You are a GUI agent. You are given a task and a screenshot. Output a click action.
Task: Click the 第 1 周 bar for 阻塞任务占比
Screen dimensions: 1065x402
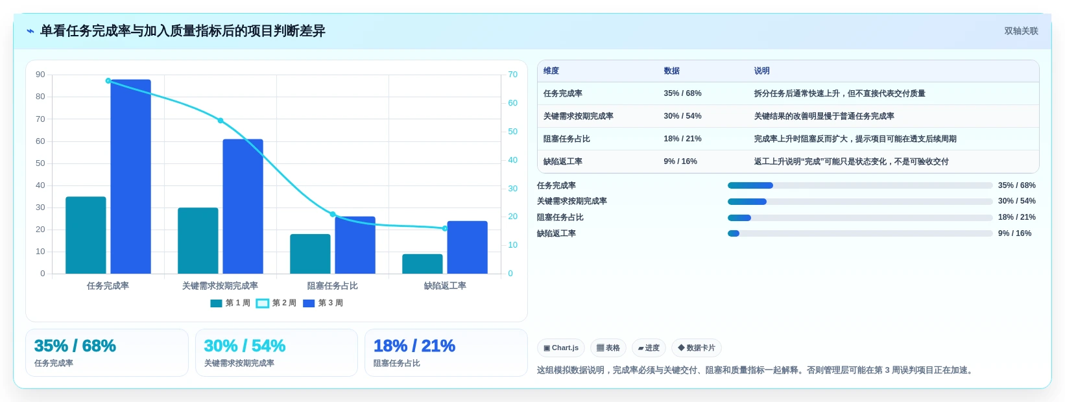310,254
